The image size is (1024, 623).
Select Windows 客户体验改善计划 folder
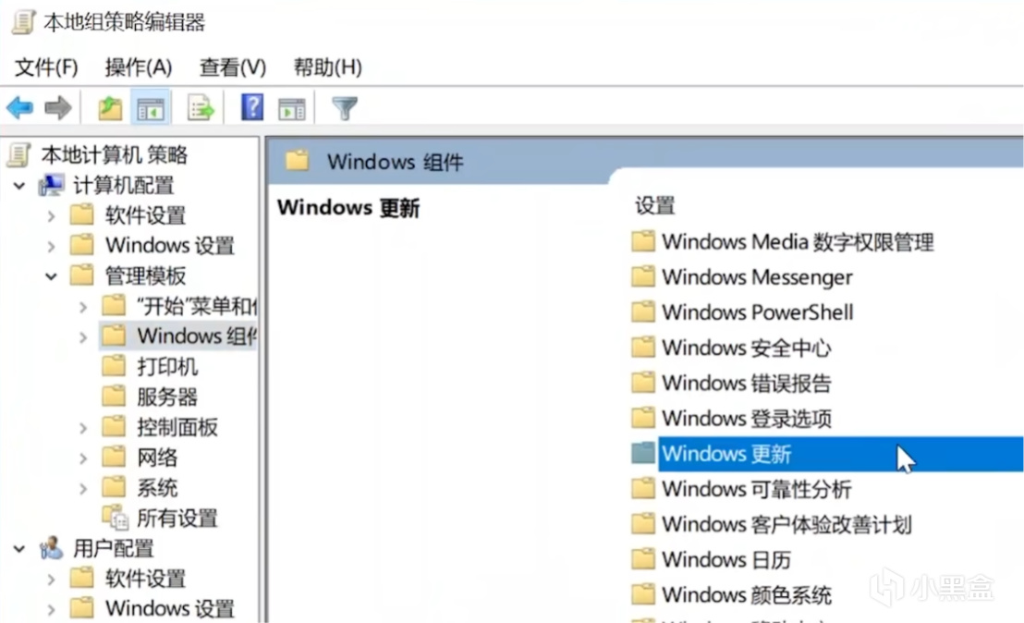click(x=786, y=524)
